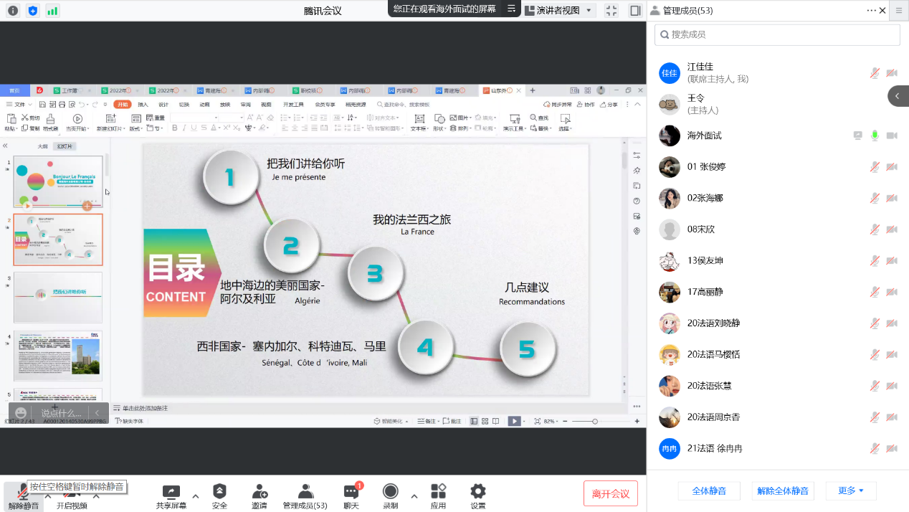Screen dimensions: 909x512
Task: Open the Chat (聊天) icon with notification
Action: (x=351, y=492)
